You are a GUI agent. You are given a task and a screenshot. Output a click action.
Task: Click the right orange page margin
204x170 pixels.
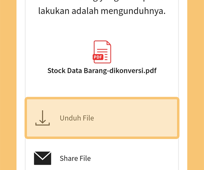196,85
